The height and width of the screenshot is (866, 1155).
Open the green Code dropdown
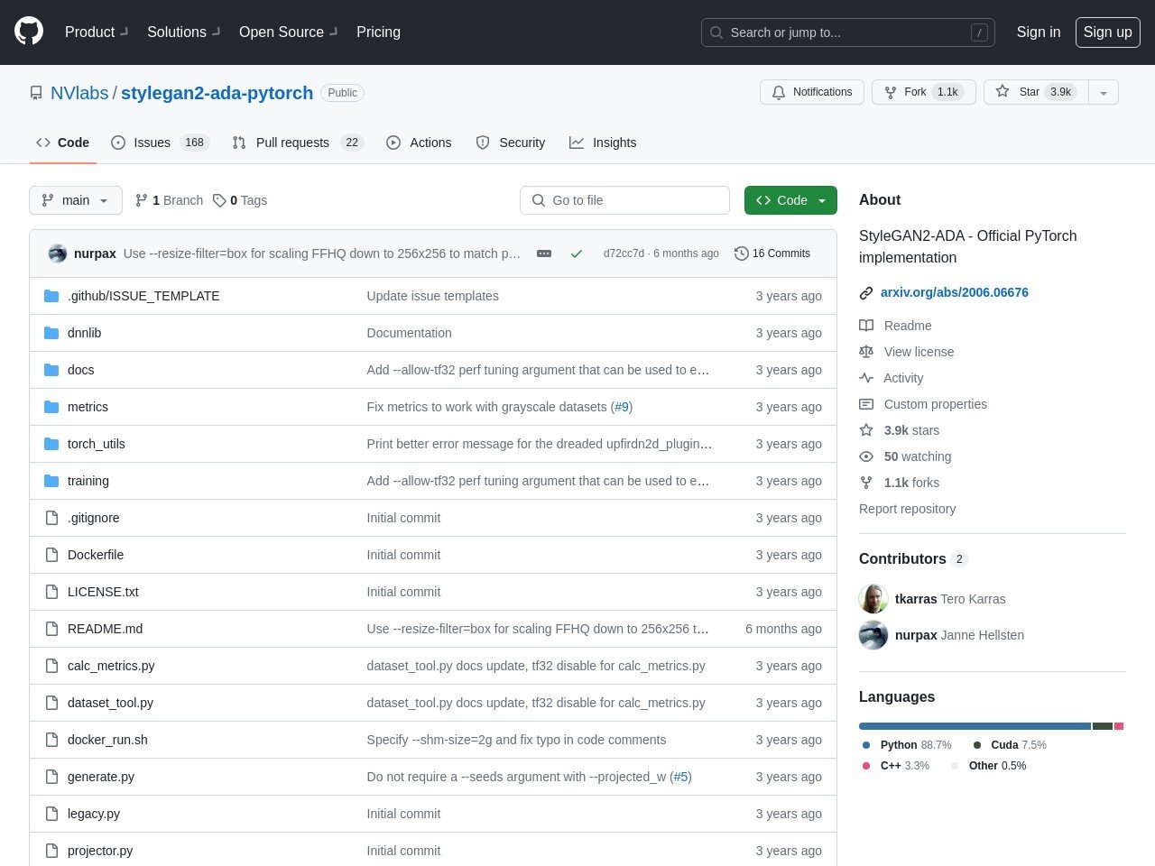[x=790, y=200]
